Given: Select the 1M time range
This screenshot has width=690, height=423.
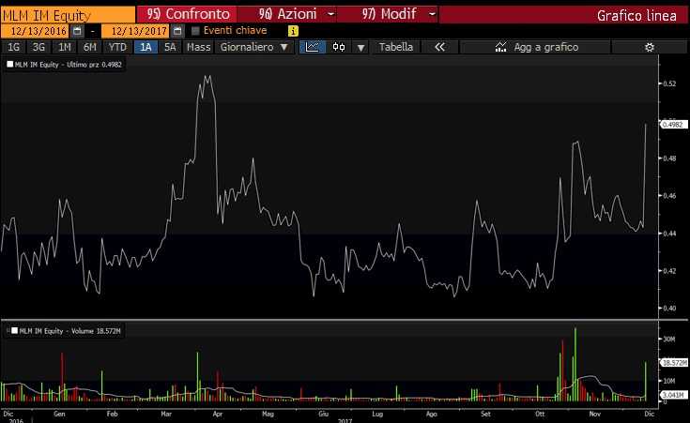Looking at the screenshot, I should click(x=65, y=47).
